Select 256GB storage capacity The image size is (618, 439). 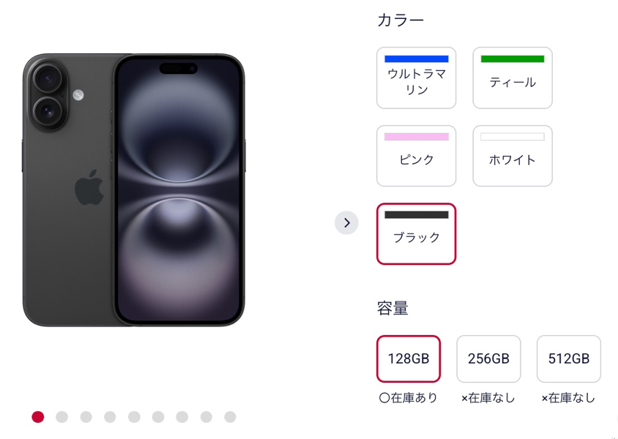click(488, 359)
